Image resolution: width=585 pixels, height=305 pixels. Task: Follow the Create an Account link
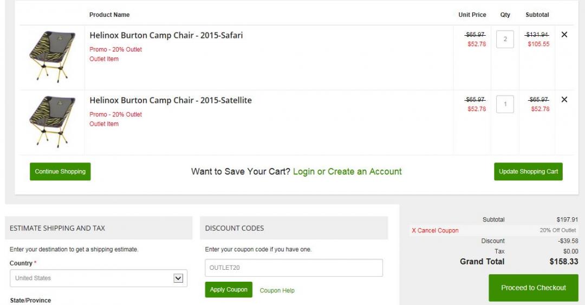[x=365, y=172]
